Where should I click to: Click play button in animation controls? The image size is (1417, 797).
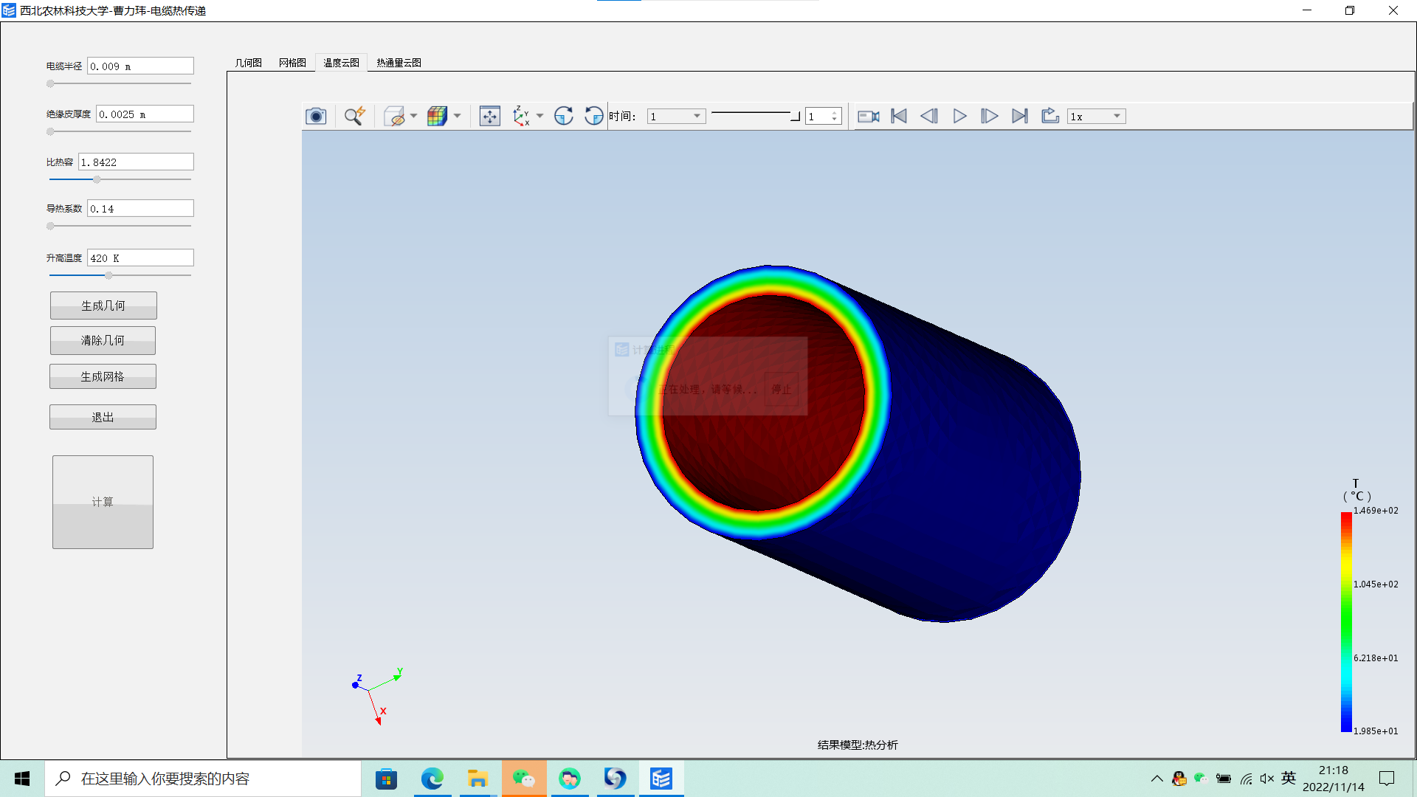click(959, 116)
